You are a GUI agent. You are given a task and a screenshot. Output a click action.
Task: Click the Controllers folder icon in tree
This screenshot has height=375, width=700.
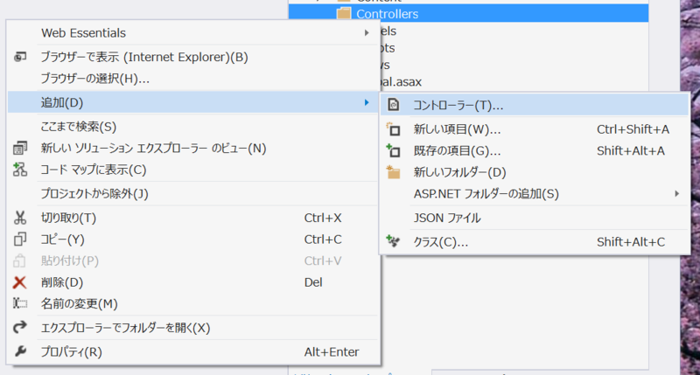[x=344, y=13]
